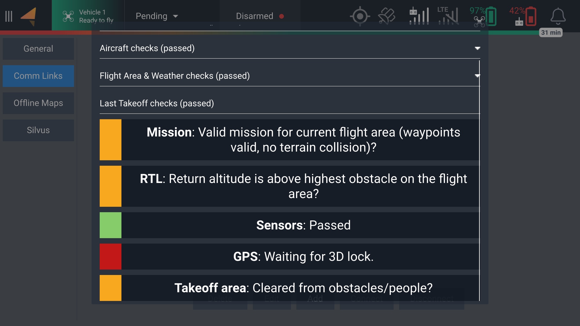The image size is (580, 326).
Task: Expand Flight Area & Weather checks section
Action: 289,76
